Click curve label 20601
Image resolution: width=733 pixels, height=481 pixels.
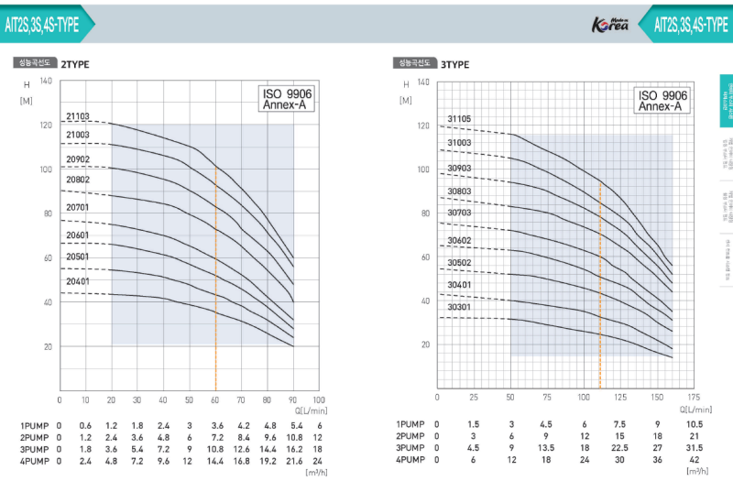click(x=78, y=235)
